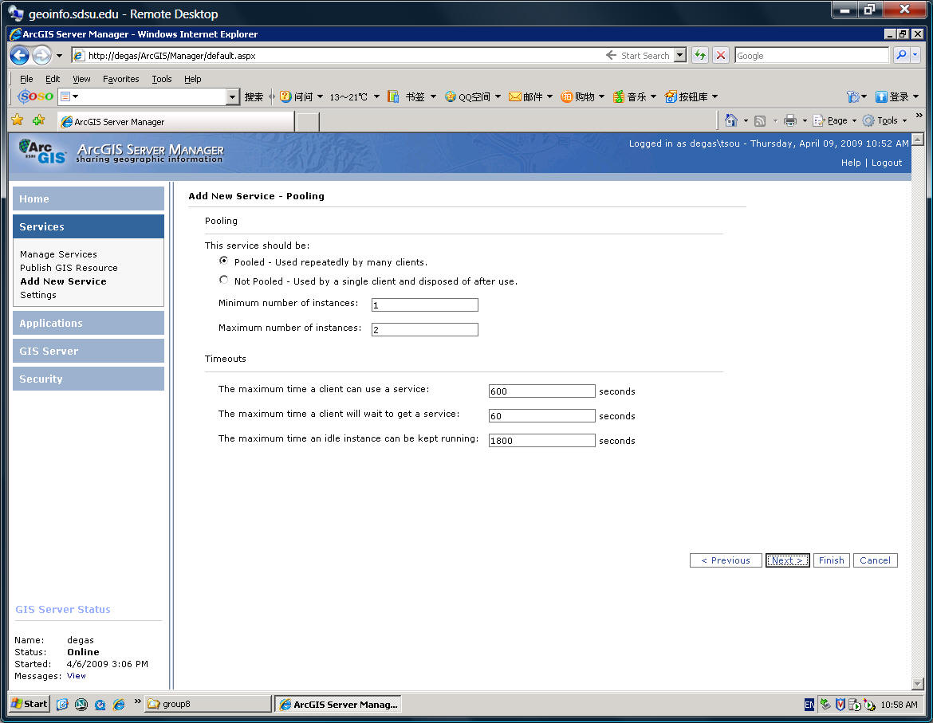Expand the weather 13~21℃ dropdown
Image resolution: width=933 pixels, height=723 pixels.
(376, 96)
